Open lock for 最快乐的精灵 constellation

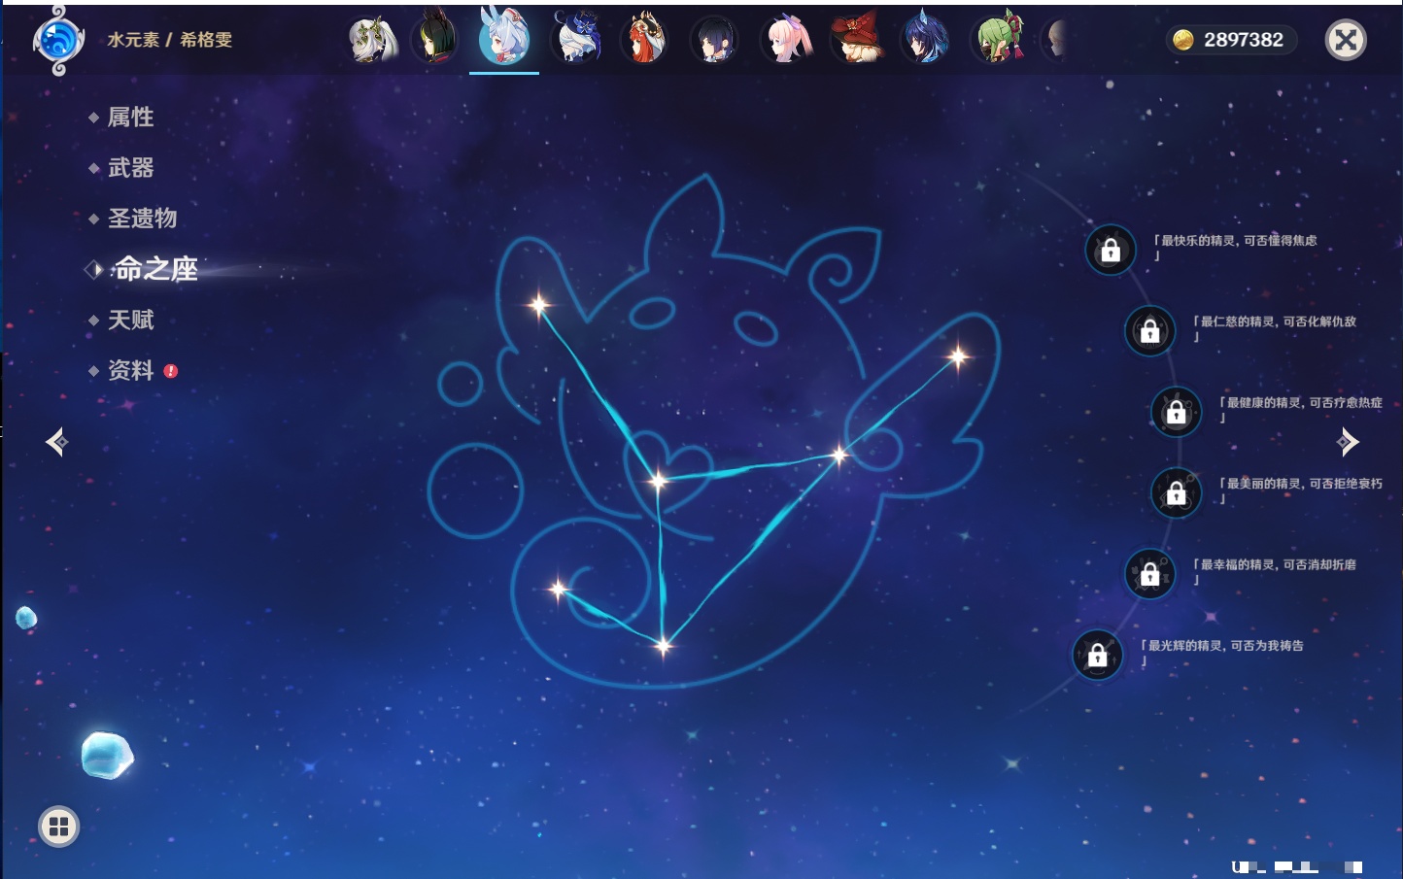tap(1111, 251)
